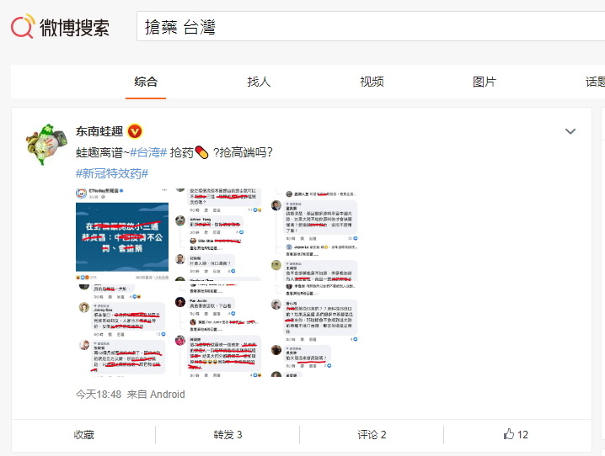Open 东南蛙趣 profile avatar
Viewport: 605px width, 456px height.
coord(46,145)
